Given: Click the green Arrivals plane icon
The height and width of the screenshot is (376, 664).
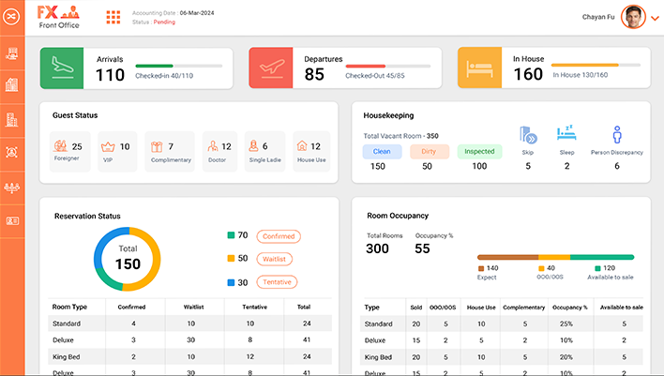Looking at the screenshot, I should [x=63, y=68].
